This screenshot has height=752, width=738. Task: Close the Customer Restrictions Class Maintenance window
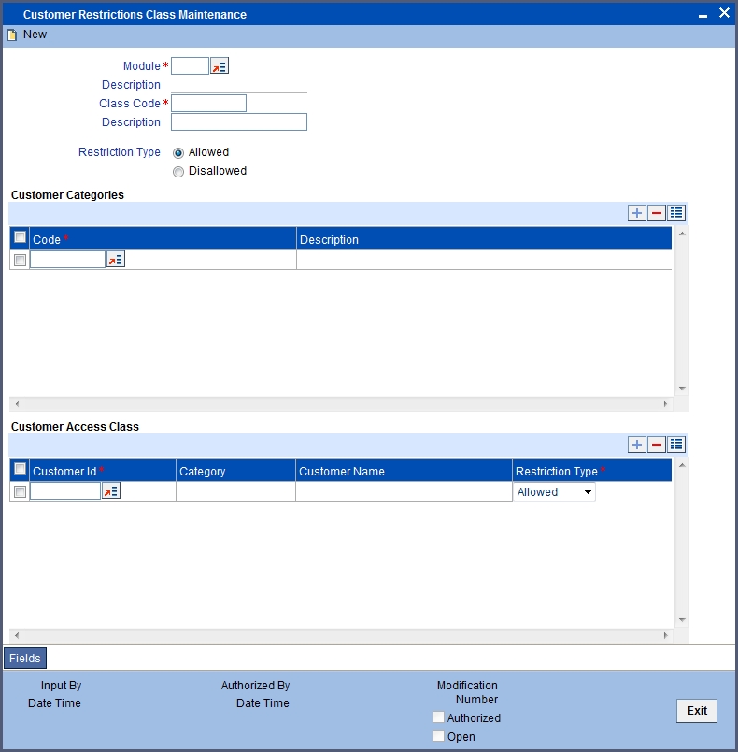click(x=724, y=13)
